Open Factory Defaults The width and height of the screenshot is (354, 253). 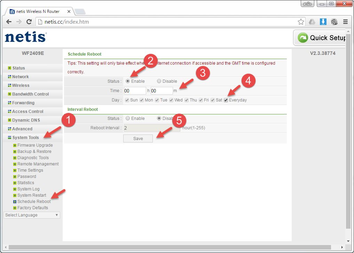click(x=33, y=208)
